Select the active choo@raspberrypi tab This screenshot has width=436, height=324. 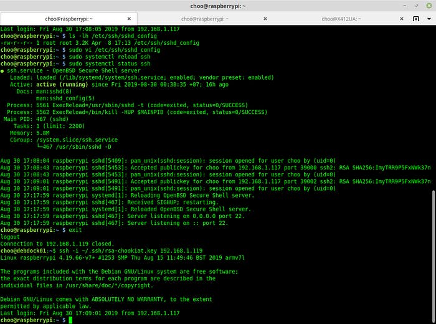(x=69, y=19)
